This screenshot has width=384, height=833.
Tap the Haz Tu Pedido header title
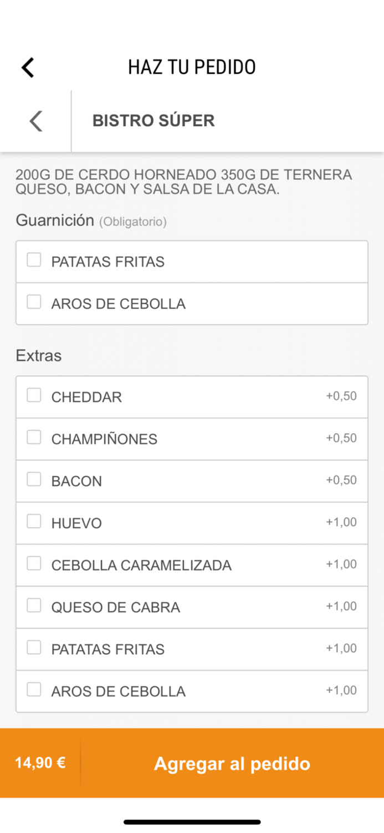tap(192, 67)
